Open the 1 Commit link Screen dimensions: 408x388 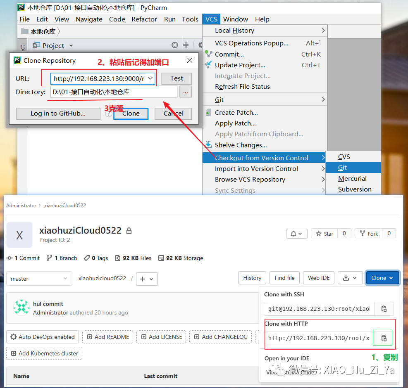click(x=23, y=258)
